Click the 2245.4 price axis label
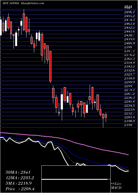The height and width of the screenshot is (193, 138). click(x=129, y=102)
